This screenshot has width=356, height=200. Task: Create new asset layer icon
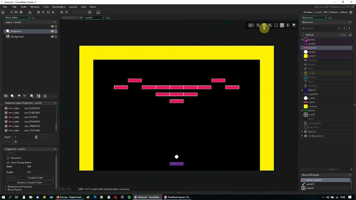coord(31,96)
